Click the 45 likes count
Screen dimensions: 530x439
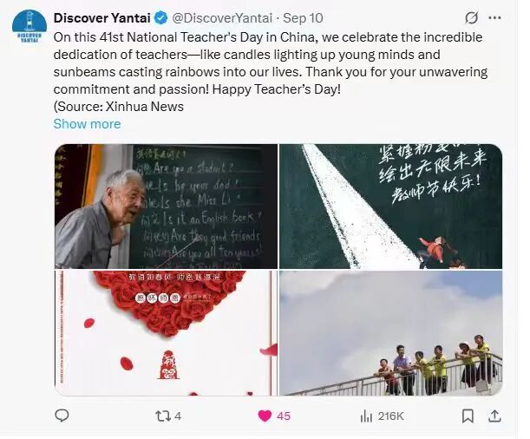[284, 416]
